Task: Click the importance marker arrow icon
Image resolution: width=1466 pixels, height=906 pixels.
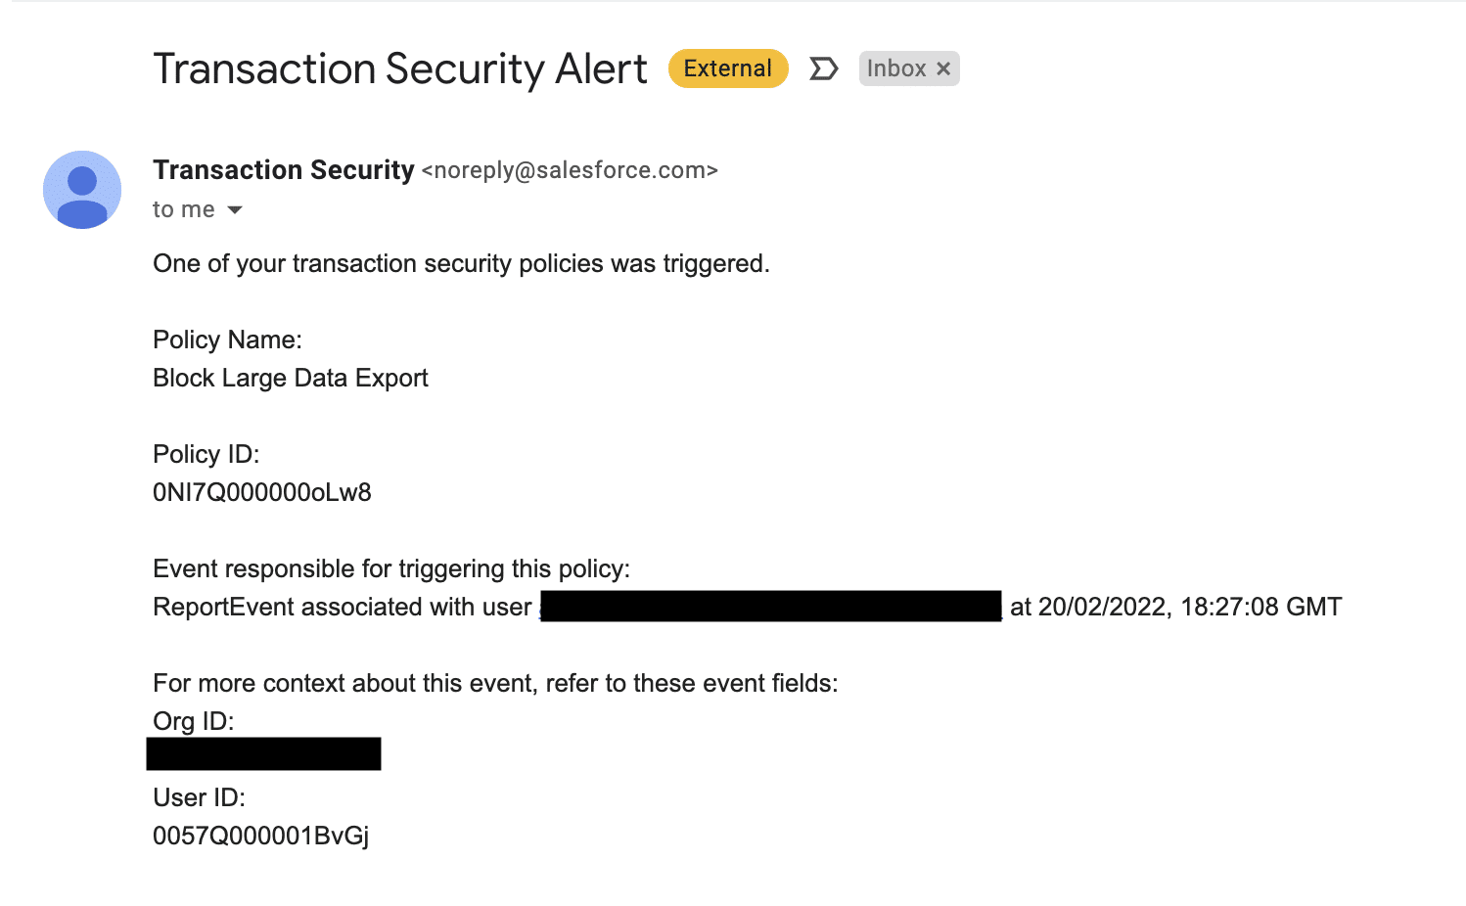Action: pyautogui.click(x=824, y=68)
